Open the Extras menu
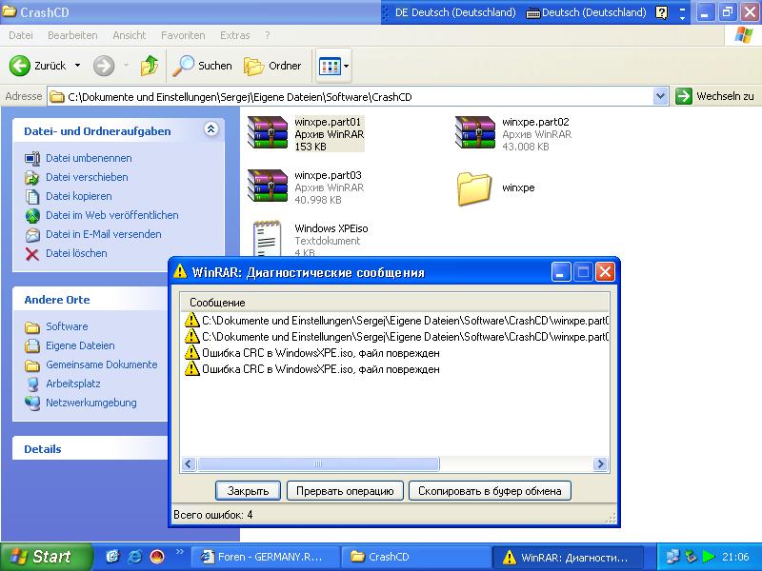This screenshot has width=762, height=571. [x=234, y=35]
